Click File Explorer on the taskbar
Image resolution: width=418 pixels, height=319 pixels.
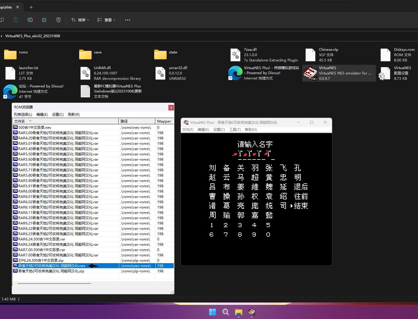click(239, 312)
